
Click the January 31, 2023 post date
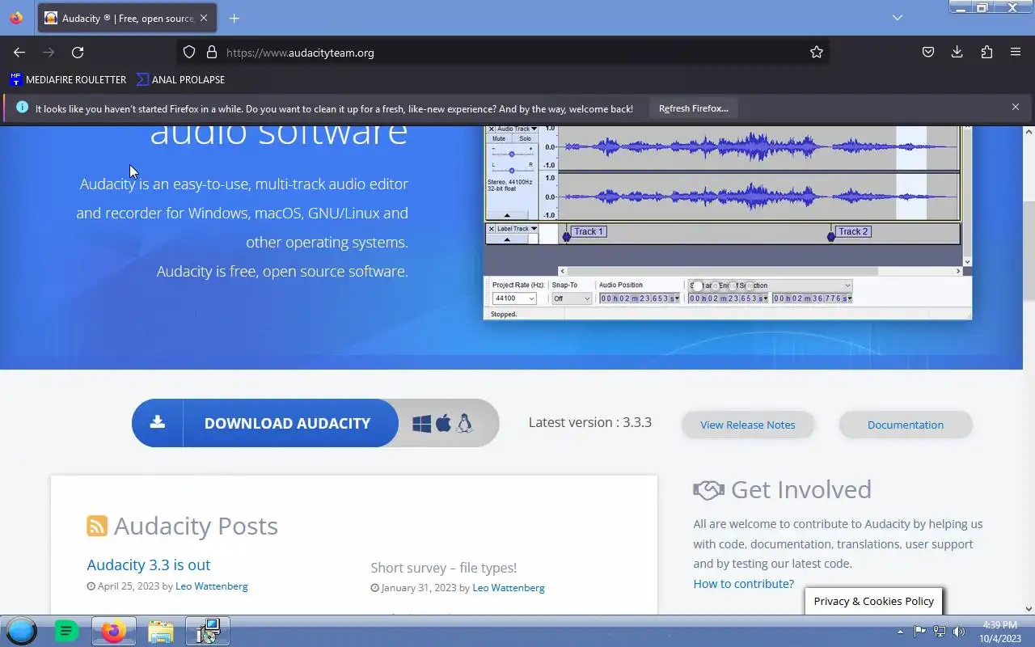(419, 588)
